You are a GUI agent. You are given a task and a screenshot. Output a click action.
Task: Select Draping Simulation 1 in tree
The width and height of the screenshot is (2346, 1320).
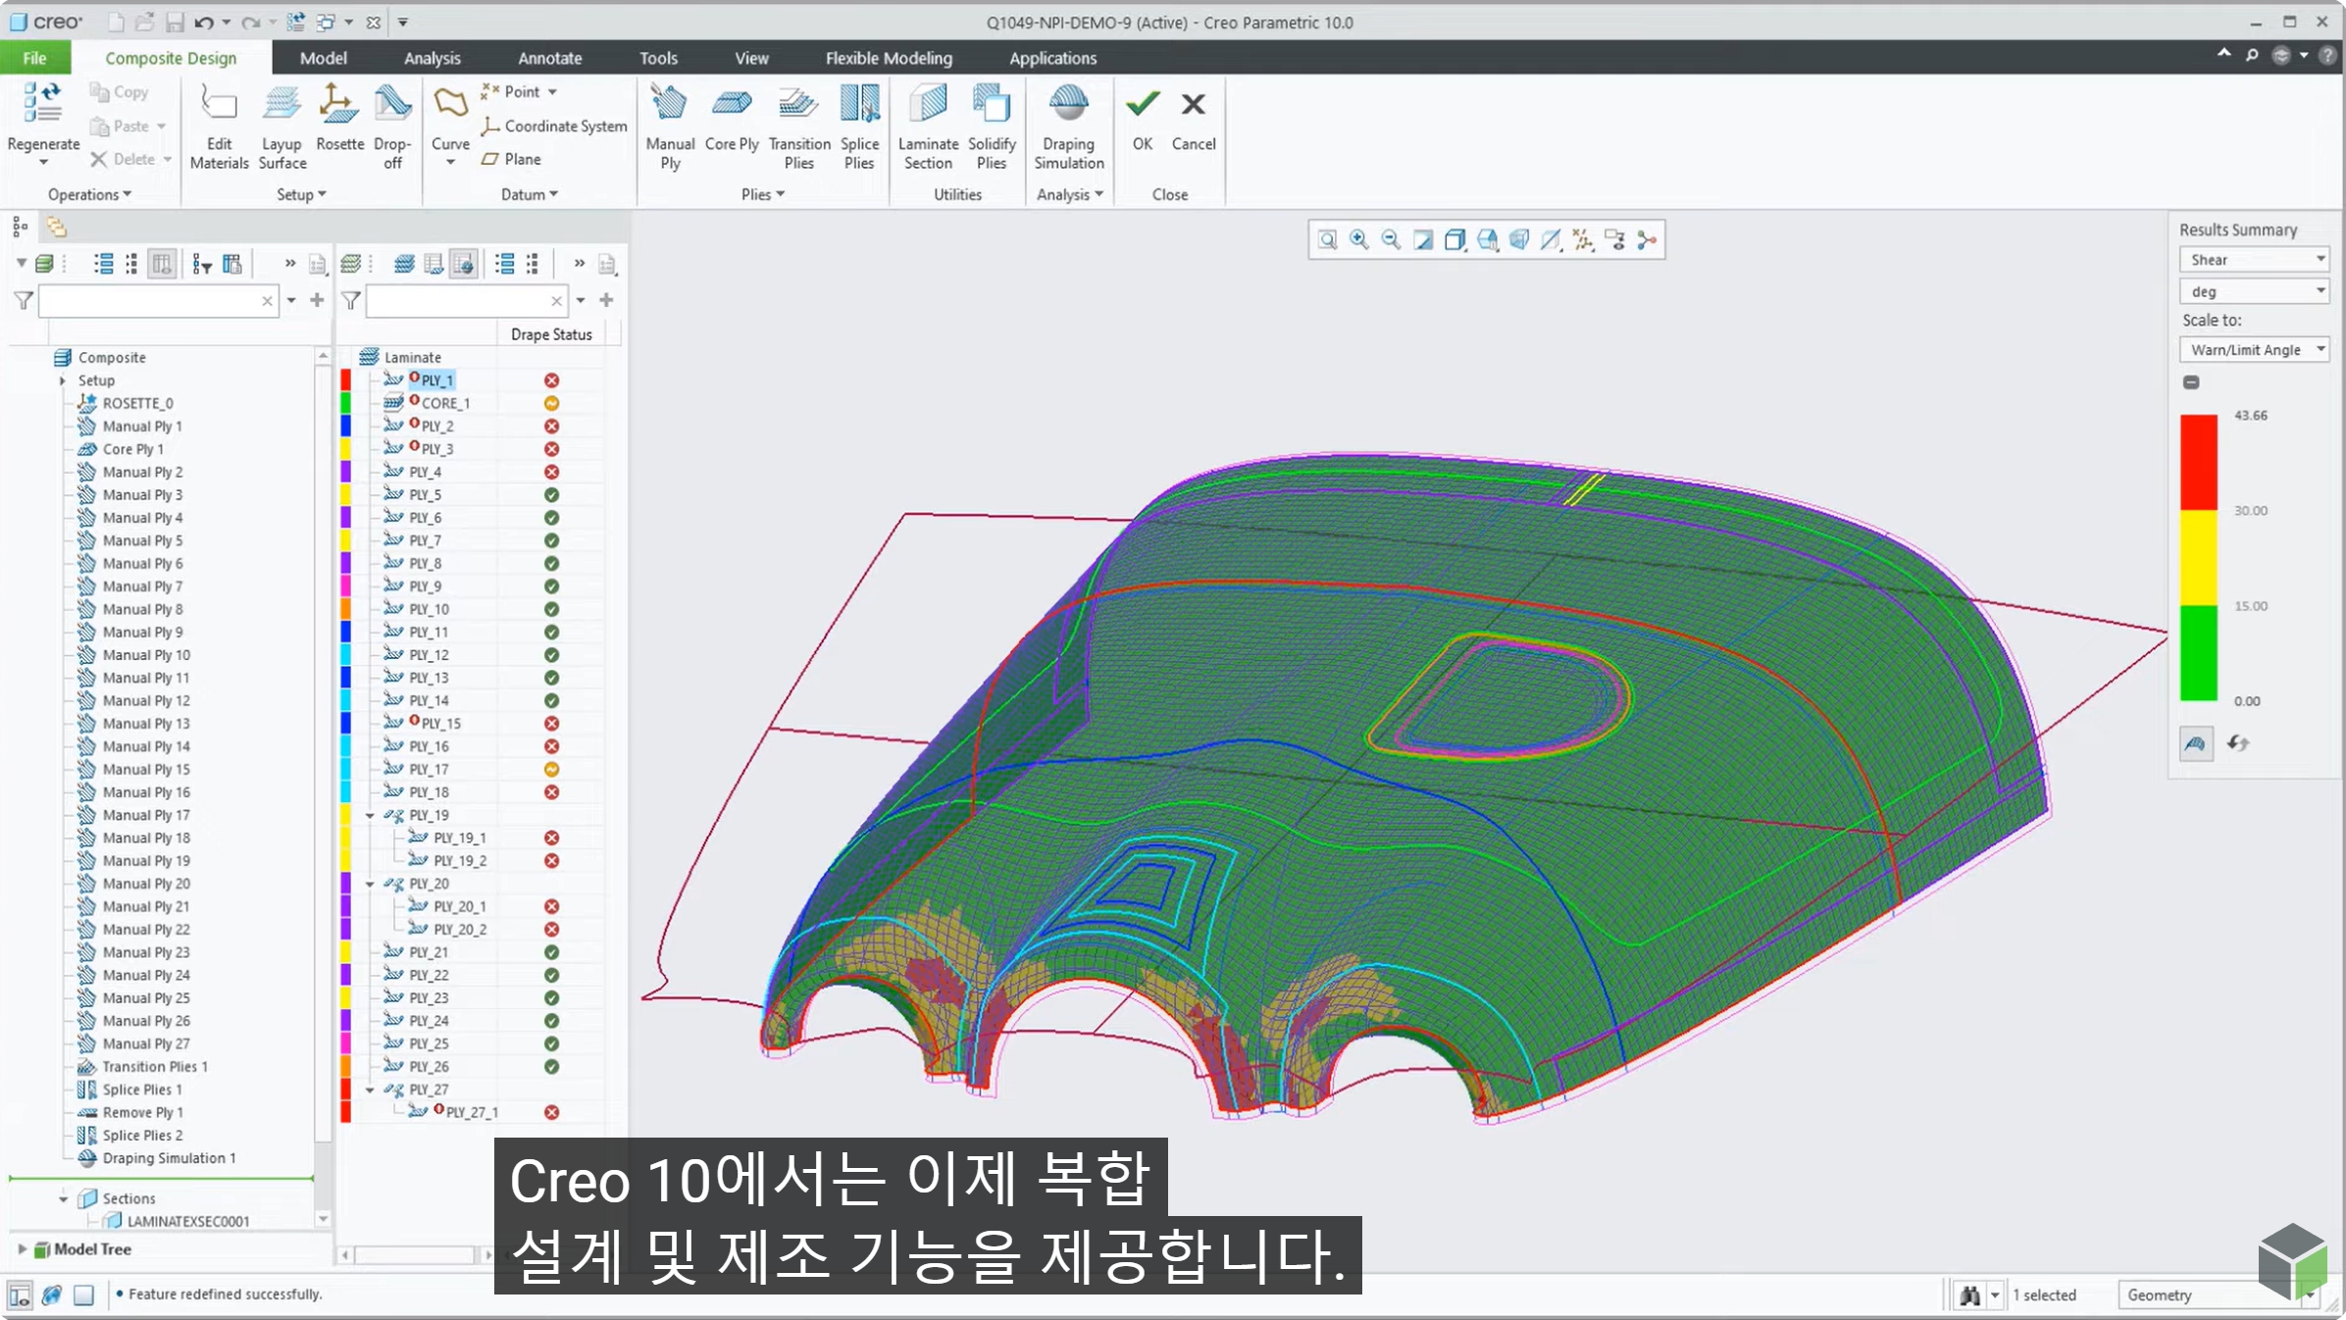tap(169, 1158)
